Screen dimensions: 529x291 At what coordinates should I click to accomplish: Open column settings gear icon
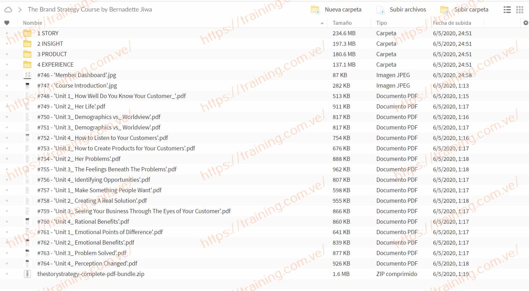(x=526, y=23)
